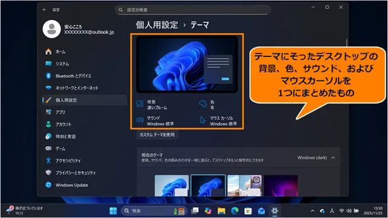Open the clock showing 15:50

(x=373, y=211)
